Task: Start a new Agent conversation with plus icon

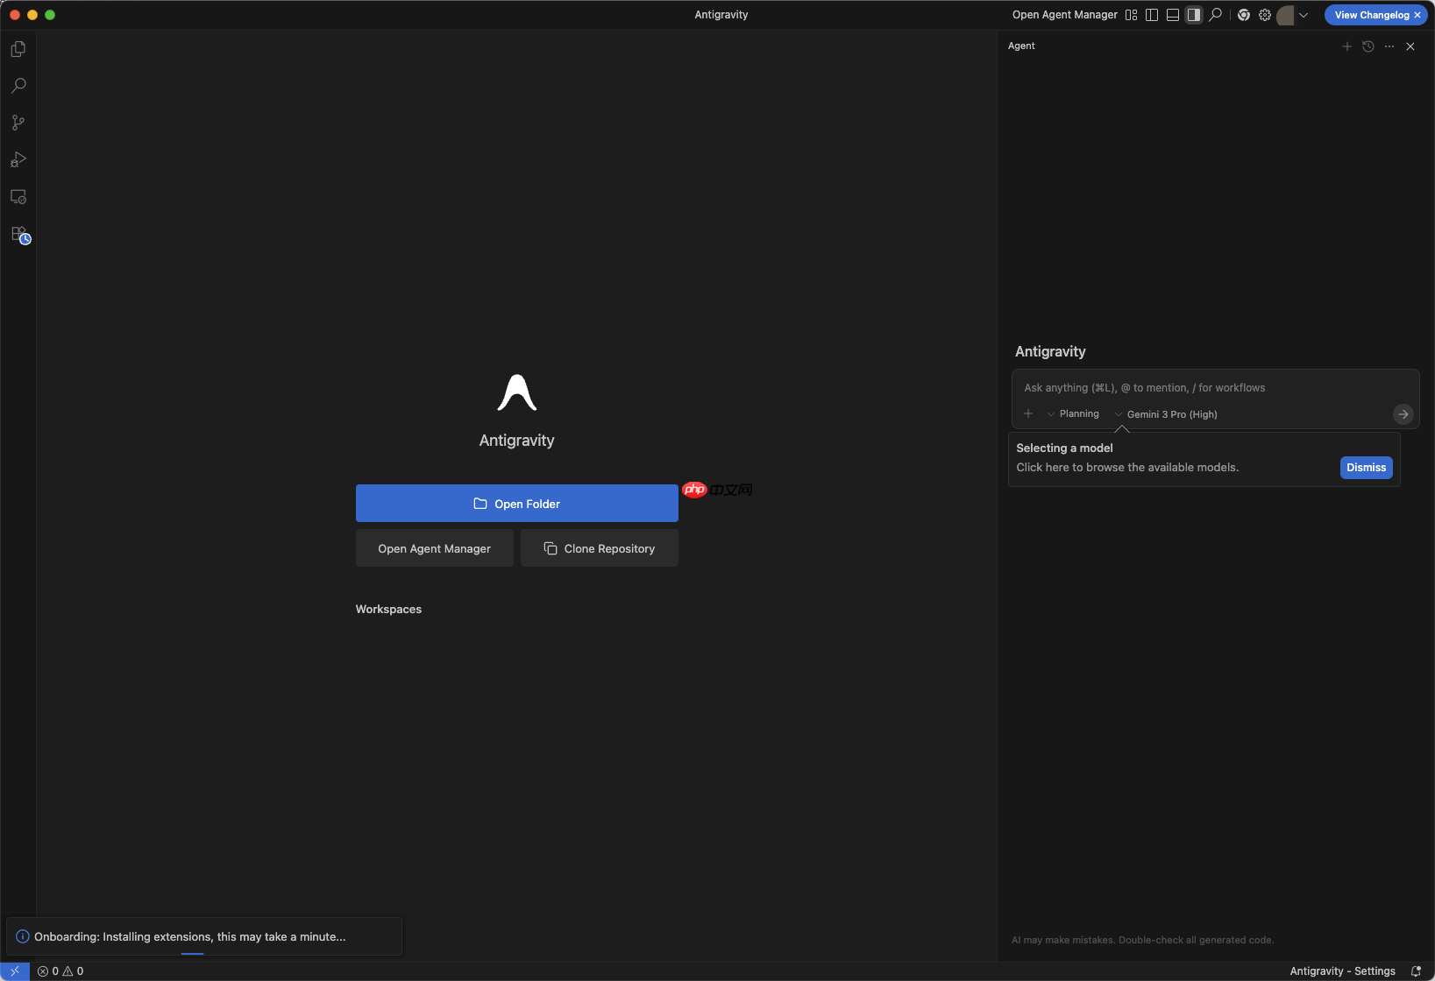Action: (1346, 46)
